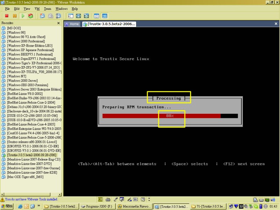Viewport: 280px width, 210px height.
Task: Select [Windows-XP-Home-Edition-LEO] entry
Action: point(30,45)
